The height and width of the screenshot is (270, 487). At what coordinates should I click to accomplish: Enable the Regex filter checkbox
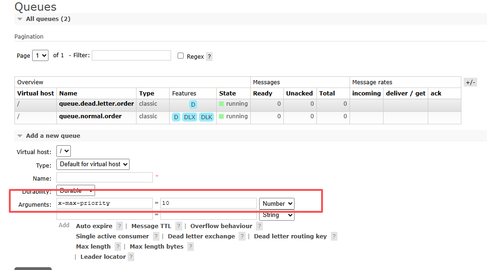coord(181,56)
